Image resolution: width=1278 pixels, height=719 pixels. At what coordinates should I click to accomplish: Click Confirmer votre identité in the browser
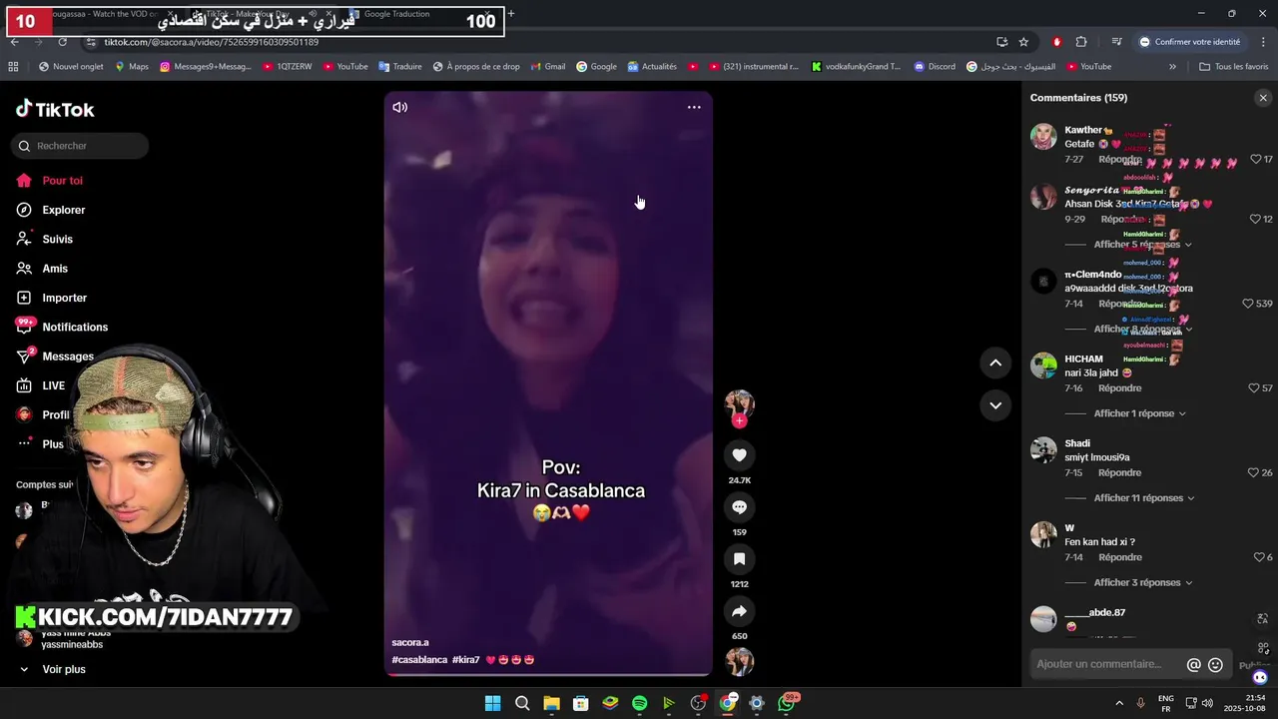tap(1189, 42)
